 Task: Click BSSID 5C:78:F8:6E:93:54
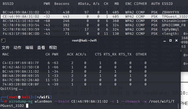coord(21,25)
